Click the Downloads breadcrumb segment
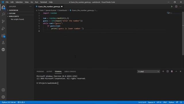 tap(63, 10)
